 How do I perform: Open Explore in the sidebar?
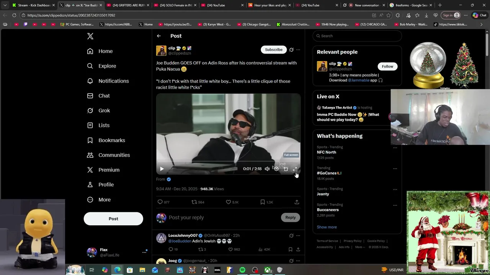pyautogui.click(x=101, y=66)
